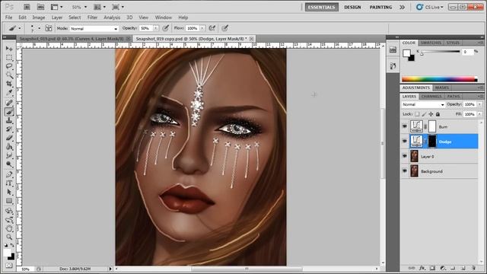Select the Eraser tool
The height and width of the screenshot is (274, 487).
[9, 138]
